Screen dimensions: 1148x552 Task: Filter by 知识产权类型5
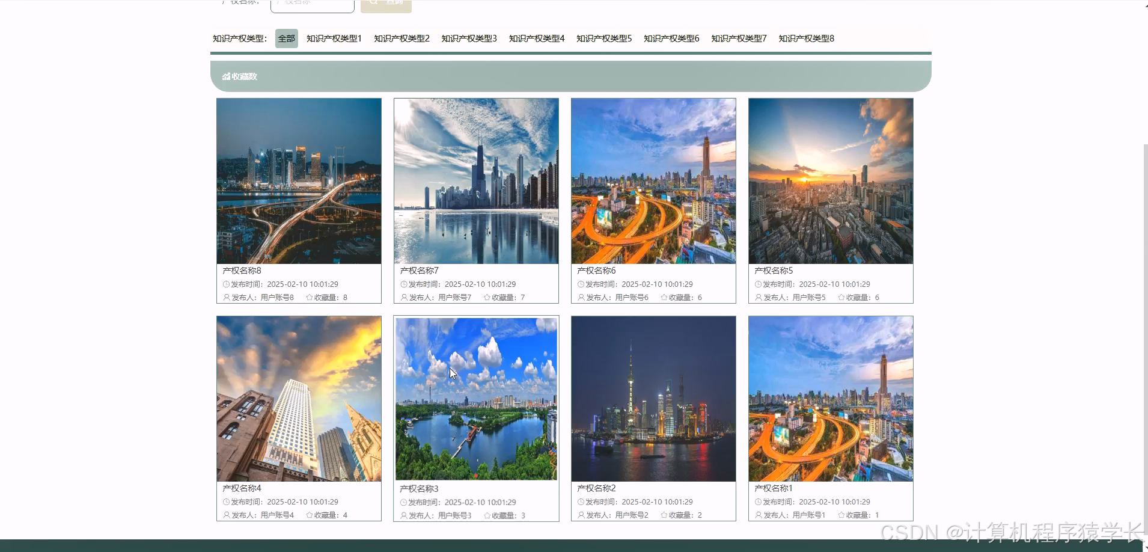point(604,38)
